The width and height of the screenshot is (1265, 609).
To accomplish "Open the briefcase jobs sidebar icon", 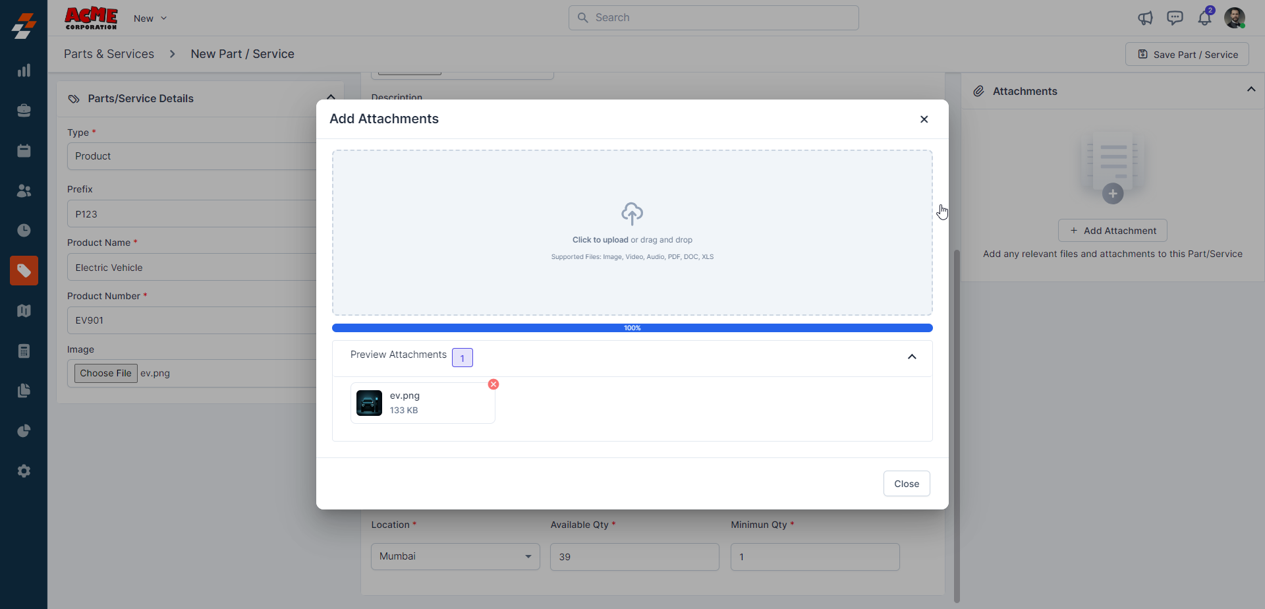I will [x=24, y=111].
